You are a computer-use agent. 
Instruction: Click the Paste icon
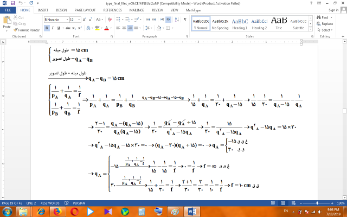pos(7,21)
